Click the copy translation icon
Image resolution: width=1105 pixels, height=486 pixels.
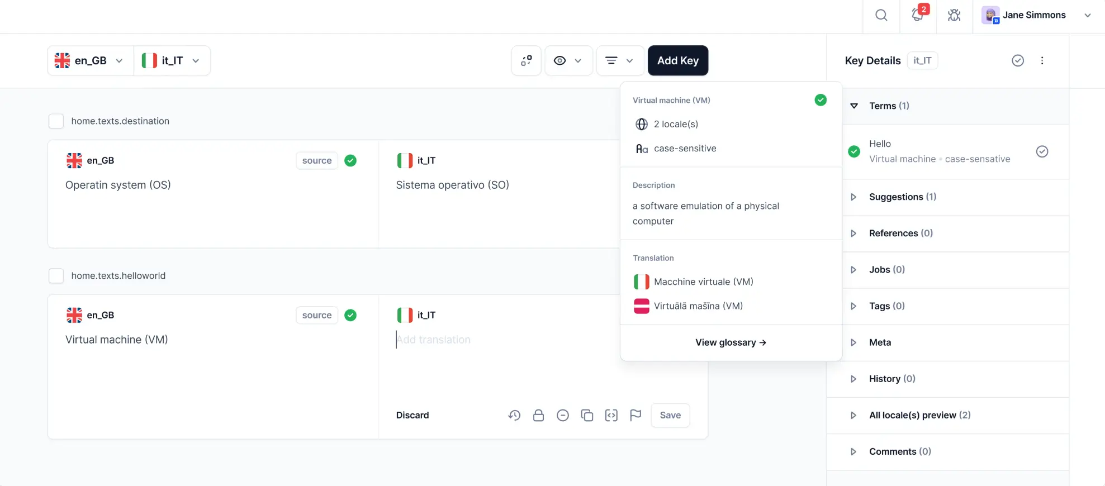[587, 415]
